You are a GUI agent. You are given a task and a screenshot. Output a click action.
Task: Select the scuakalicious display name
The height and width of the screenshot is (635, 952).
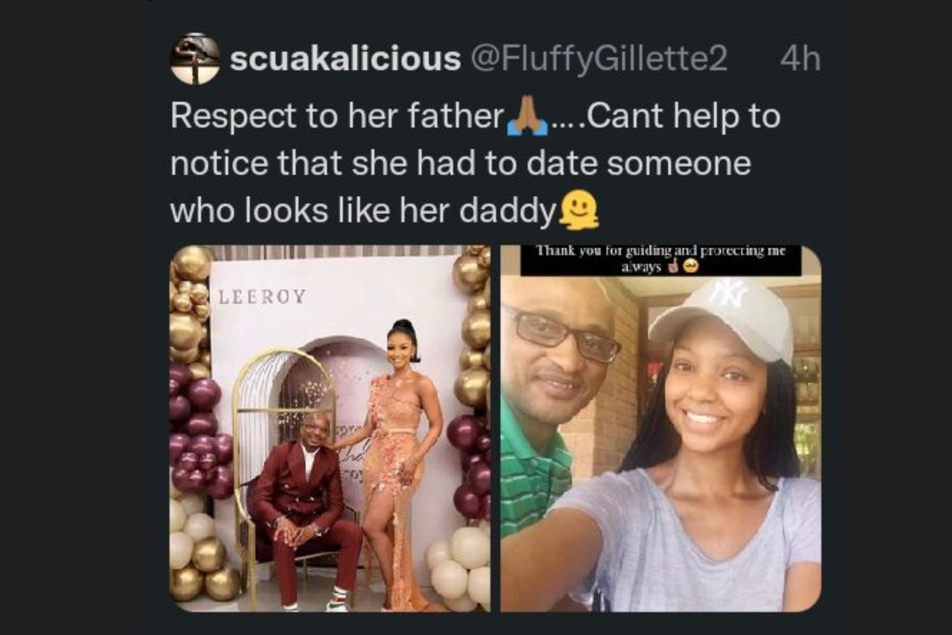point(345,59)
